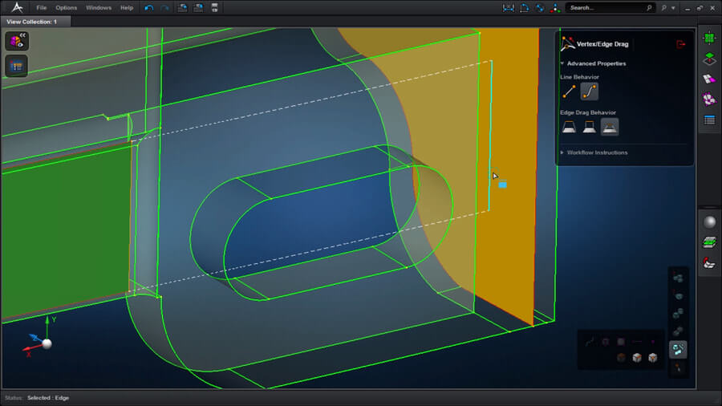
Task: Select the third Edge Drag Behavior option
Action: click(x=610, y=127)
